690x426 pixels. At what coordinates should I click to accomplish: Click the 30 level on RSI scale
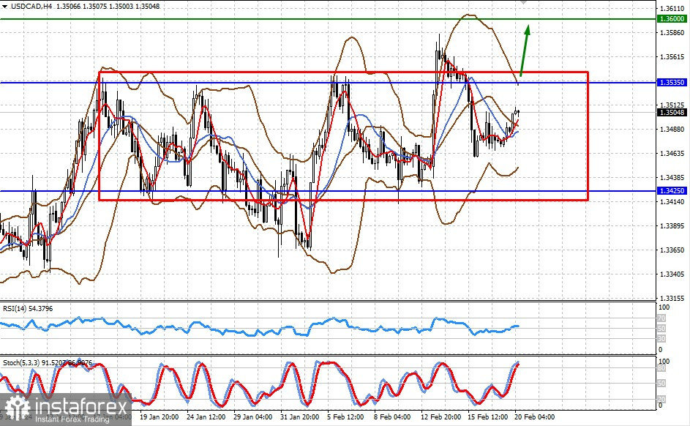(x=661, y=339)
